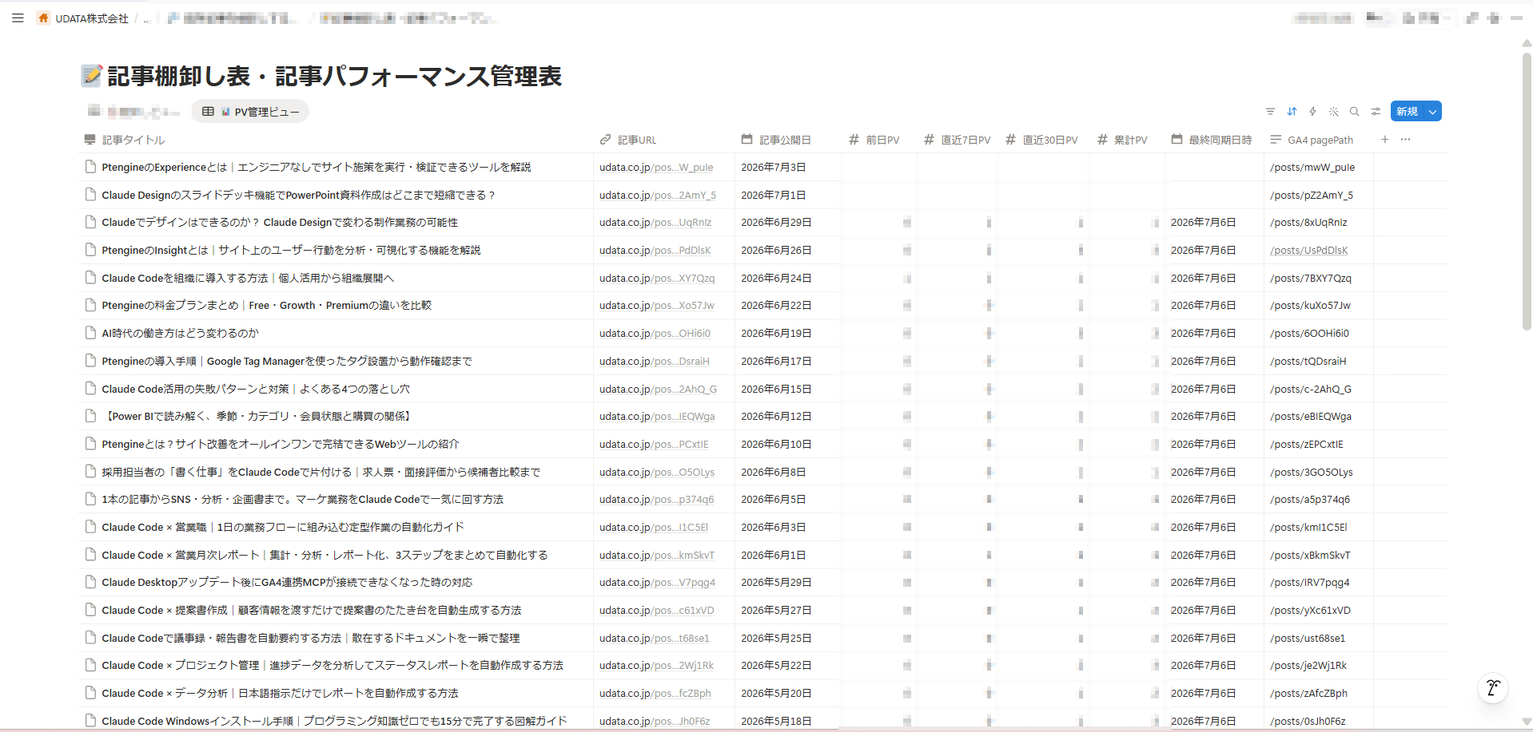Viewport: 1533px width, 732px height.
Task: Open the column header more options ellipsis
Action: pos(1405,140)
